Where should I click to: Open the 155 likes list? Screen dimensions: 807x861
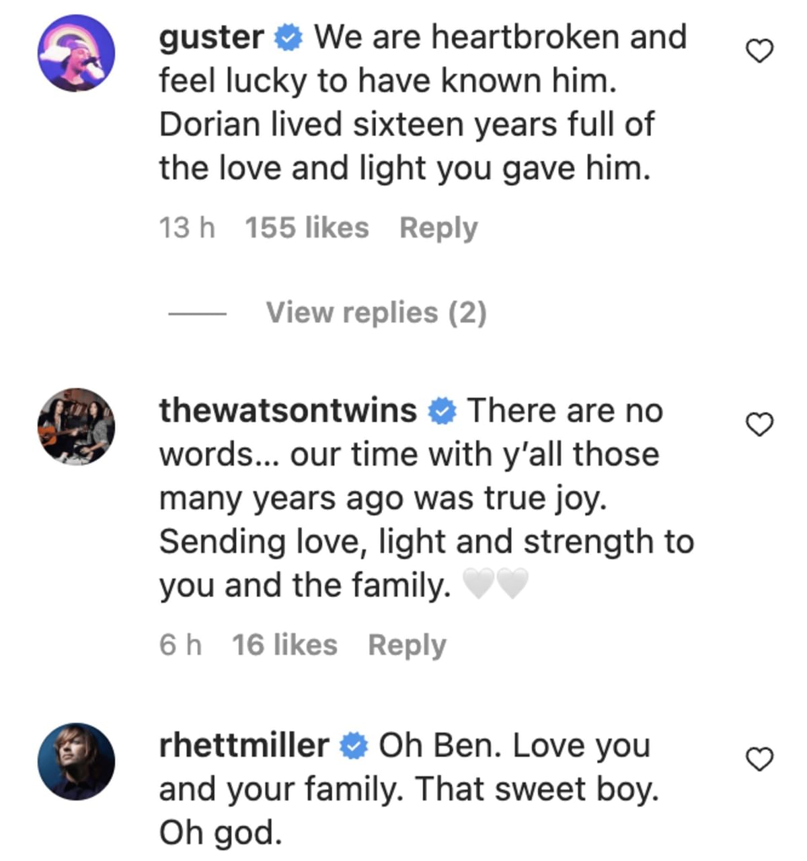[306, 227]
